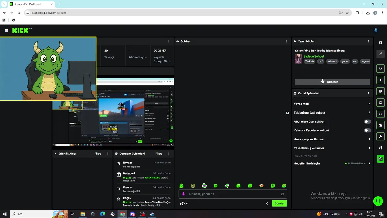387x218 pixels.
Task: Open chat settings gear icon
Action: click(267, 203)
